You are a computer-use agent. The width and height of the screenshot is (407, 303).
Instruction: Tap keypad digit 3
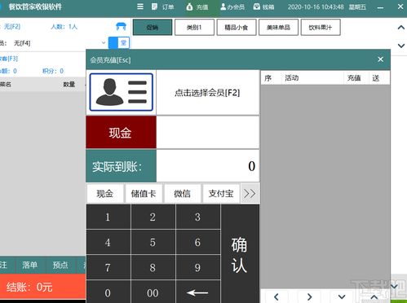[x=198, y=217]
